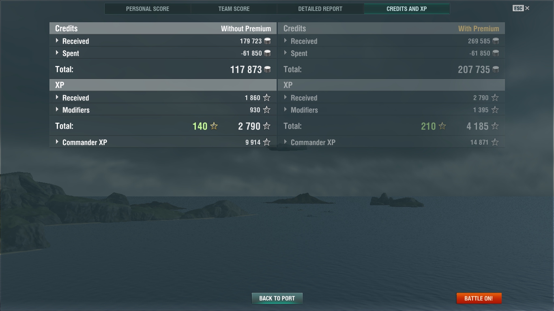Image resolution: width=554 pixels, height=311 pixels.
Task: Expand Received XP row with premium
Action: click(x=391, y=98)
